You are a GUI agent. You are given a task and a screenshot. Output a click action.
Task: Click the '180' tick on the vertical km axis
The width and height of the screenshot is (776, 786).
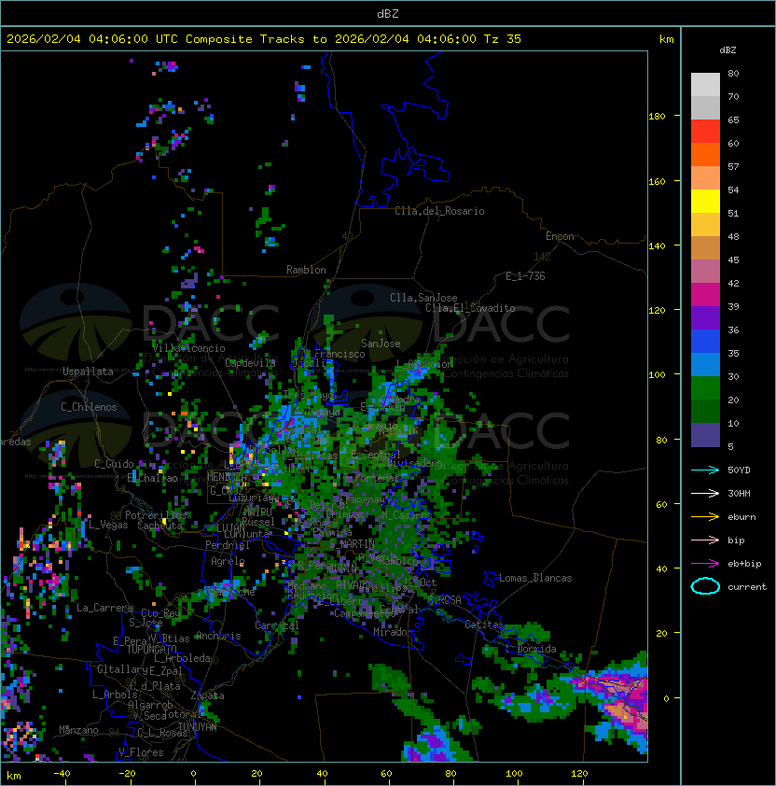pos(657,117)
